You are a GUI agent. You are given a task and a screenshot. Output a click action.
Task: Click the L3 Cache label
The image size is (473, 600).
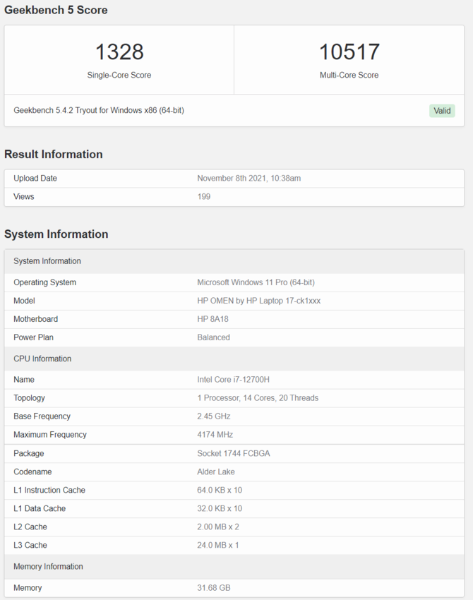pos(30,545)
